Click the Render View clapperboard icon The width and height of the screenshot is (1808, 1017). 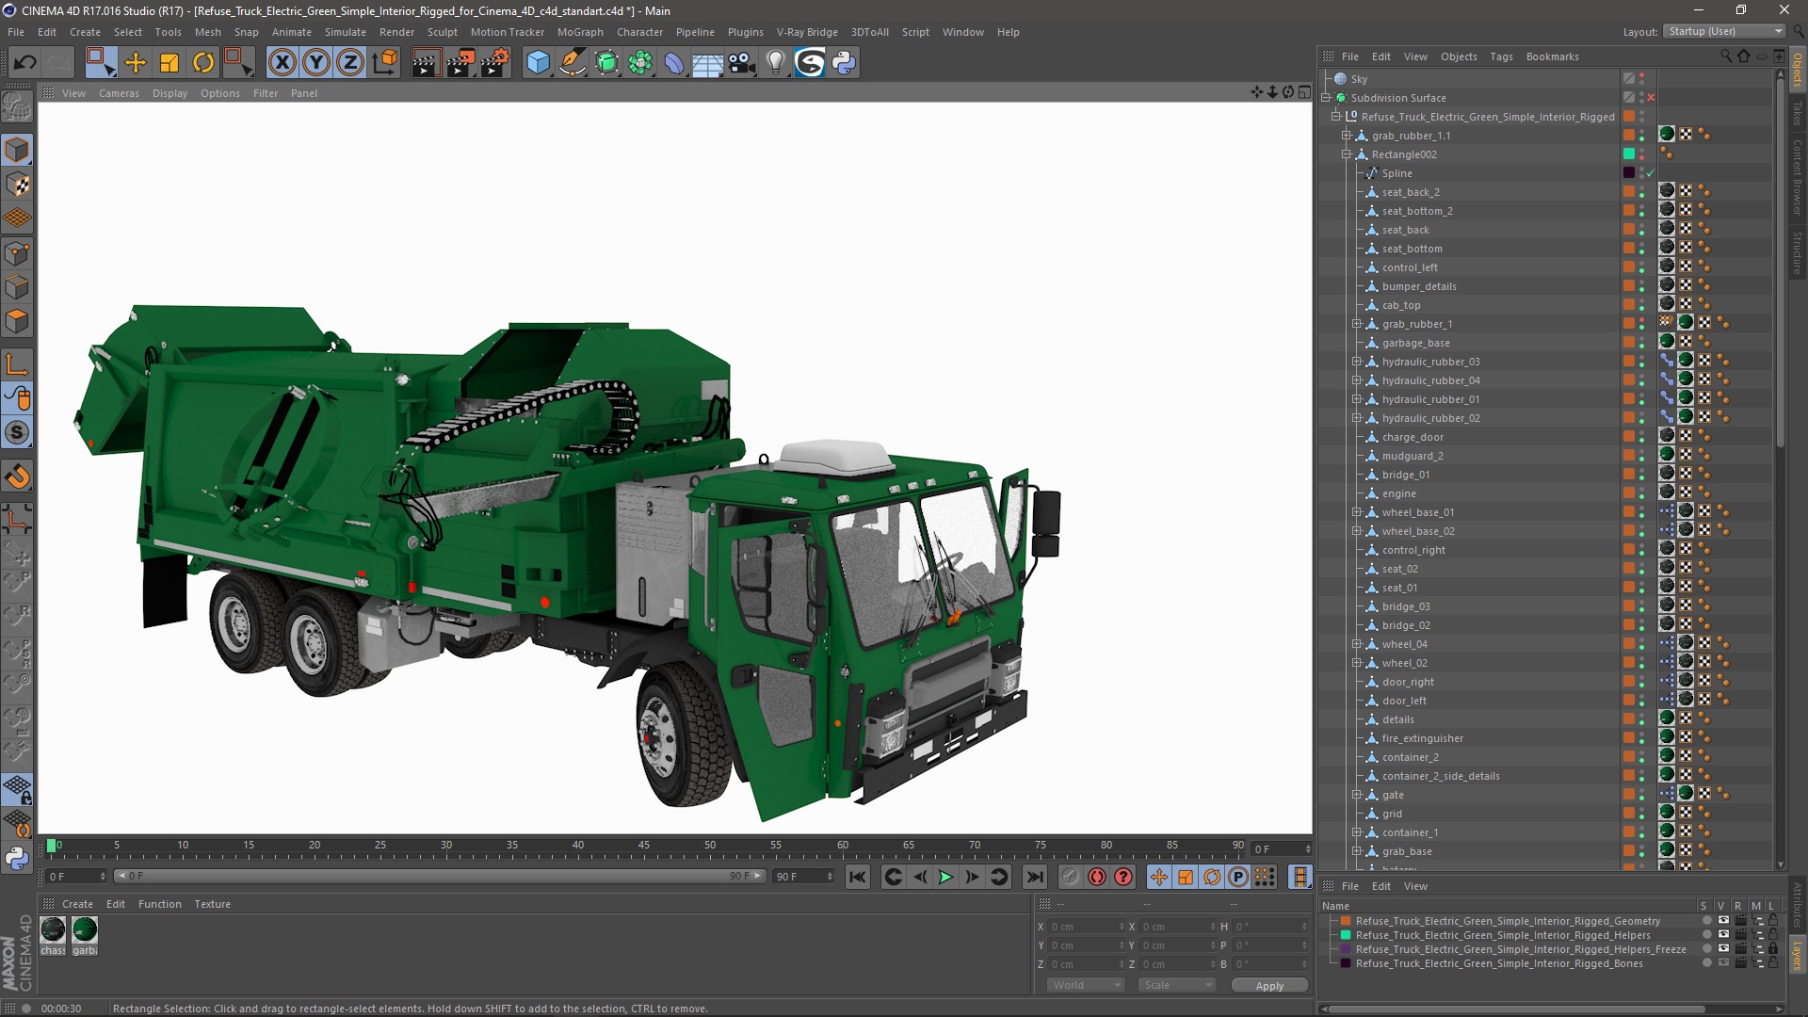(426, 63)
